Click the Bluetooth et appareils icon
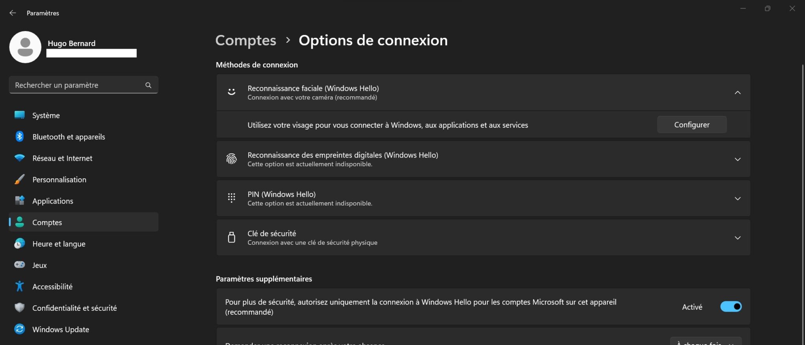Screen dimensions: 805x345 19,136
